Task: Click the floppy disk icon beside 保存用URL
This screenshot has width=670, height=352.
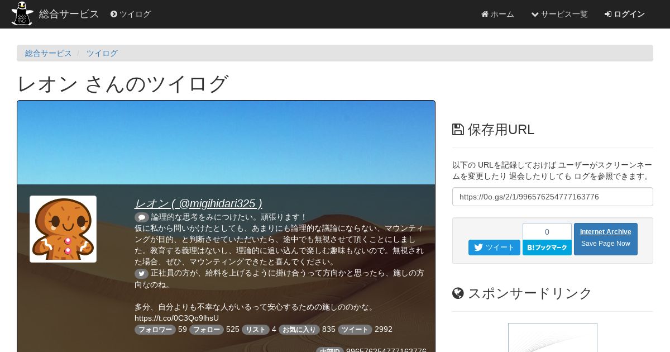Action: pyautogui.click(x=458, y=130)
